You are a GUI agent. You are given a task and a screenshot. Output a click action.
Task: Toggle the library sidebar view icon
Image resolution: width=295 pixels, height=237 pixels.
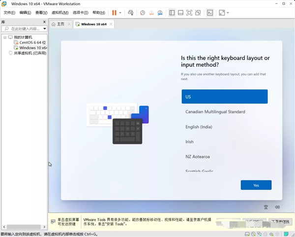click(172, 12)
